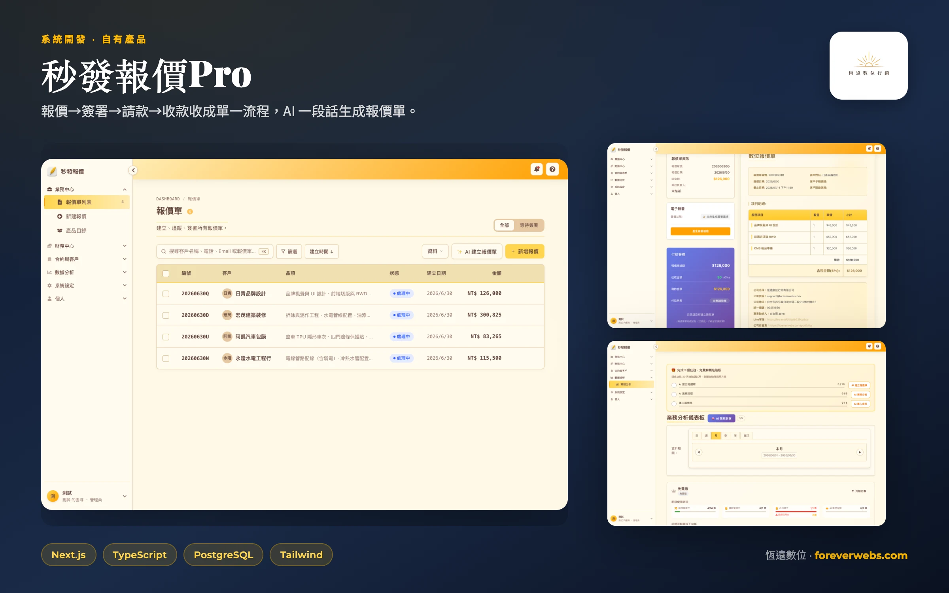Click the orange signing-link button under 電子簽署
This screenshot has width=949, height=593.
tap(700, 231)
